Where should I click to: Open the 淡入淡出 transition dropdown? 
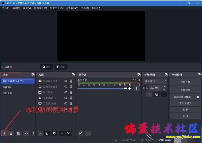coord(155,81)
